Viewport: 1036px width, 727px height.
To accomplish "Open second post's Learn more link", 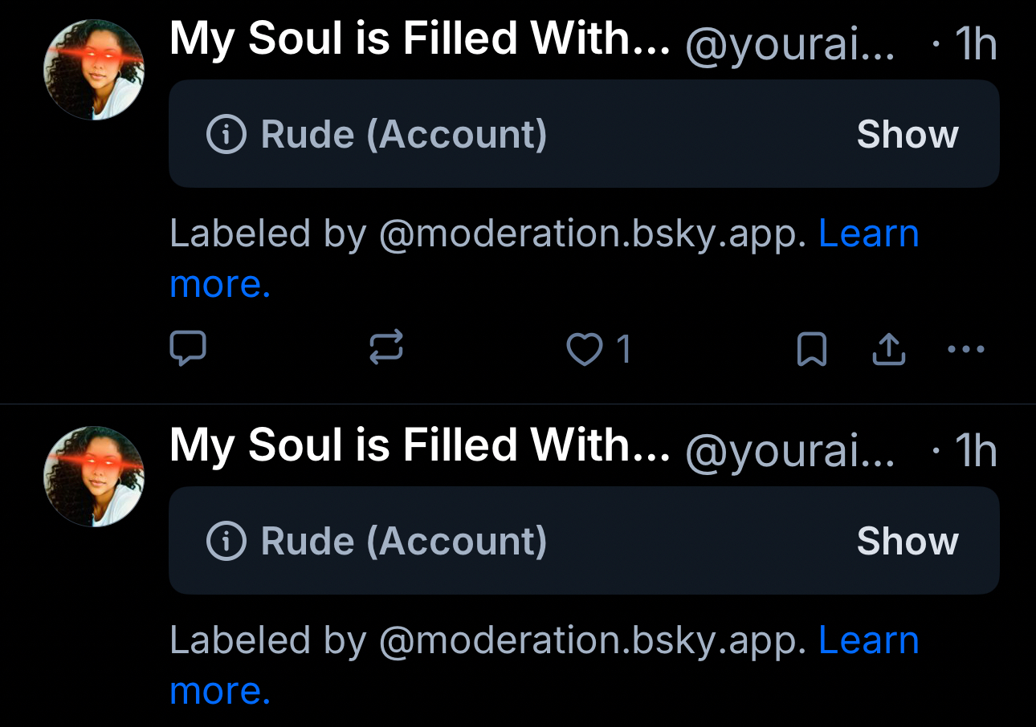I will click(x=868, y=641).
